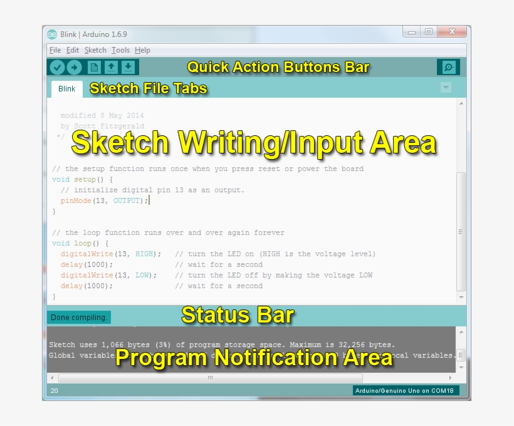Open the Sketch menu
The width and height of the screenshot is (514, 426).
[96, 49]
